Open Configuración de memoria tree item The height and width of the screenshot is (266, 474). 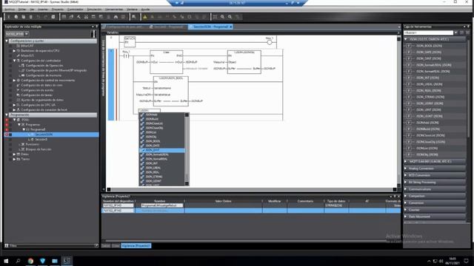44,75
